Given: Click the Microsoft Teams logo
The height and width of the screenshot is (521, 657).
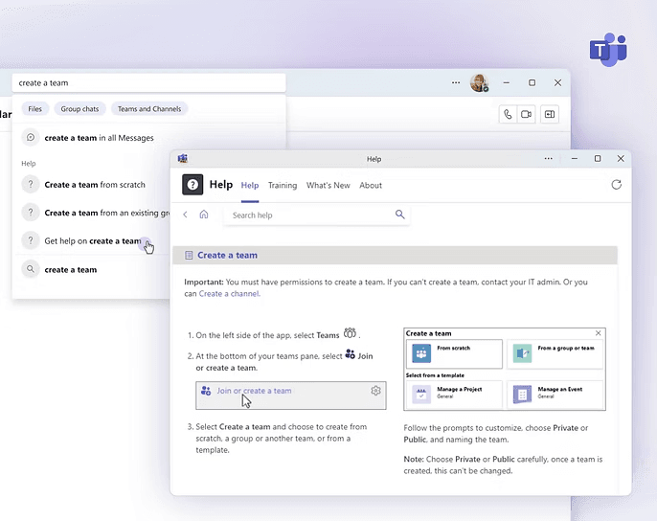Looking at the screenshot, I should (608, 50).
